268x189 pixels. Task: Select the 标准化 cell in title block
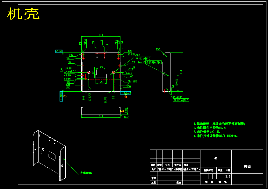(178, 169)
